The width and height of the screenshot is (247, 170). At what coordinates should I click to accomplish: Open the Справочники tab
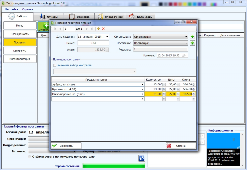(x=110, y=17)
